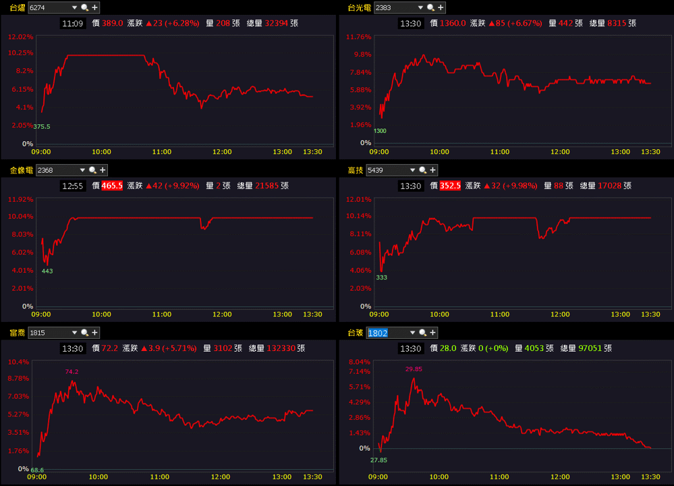Click the plus icon next to the 1802 code box
Image resolution: width=674 pixels, height=486 pixels.
[433, 333]
